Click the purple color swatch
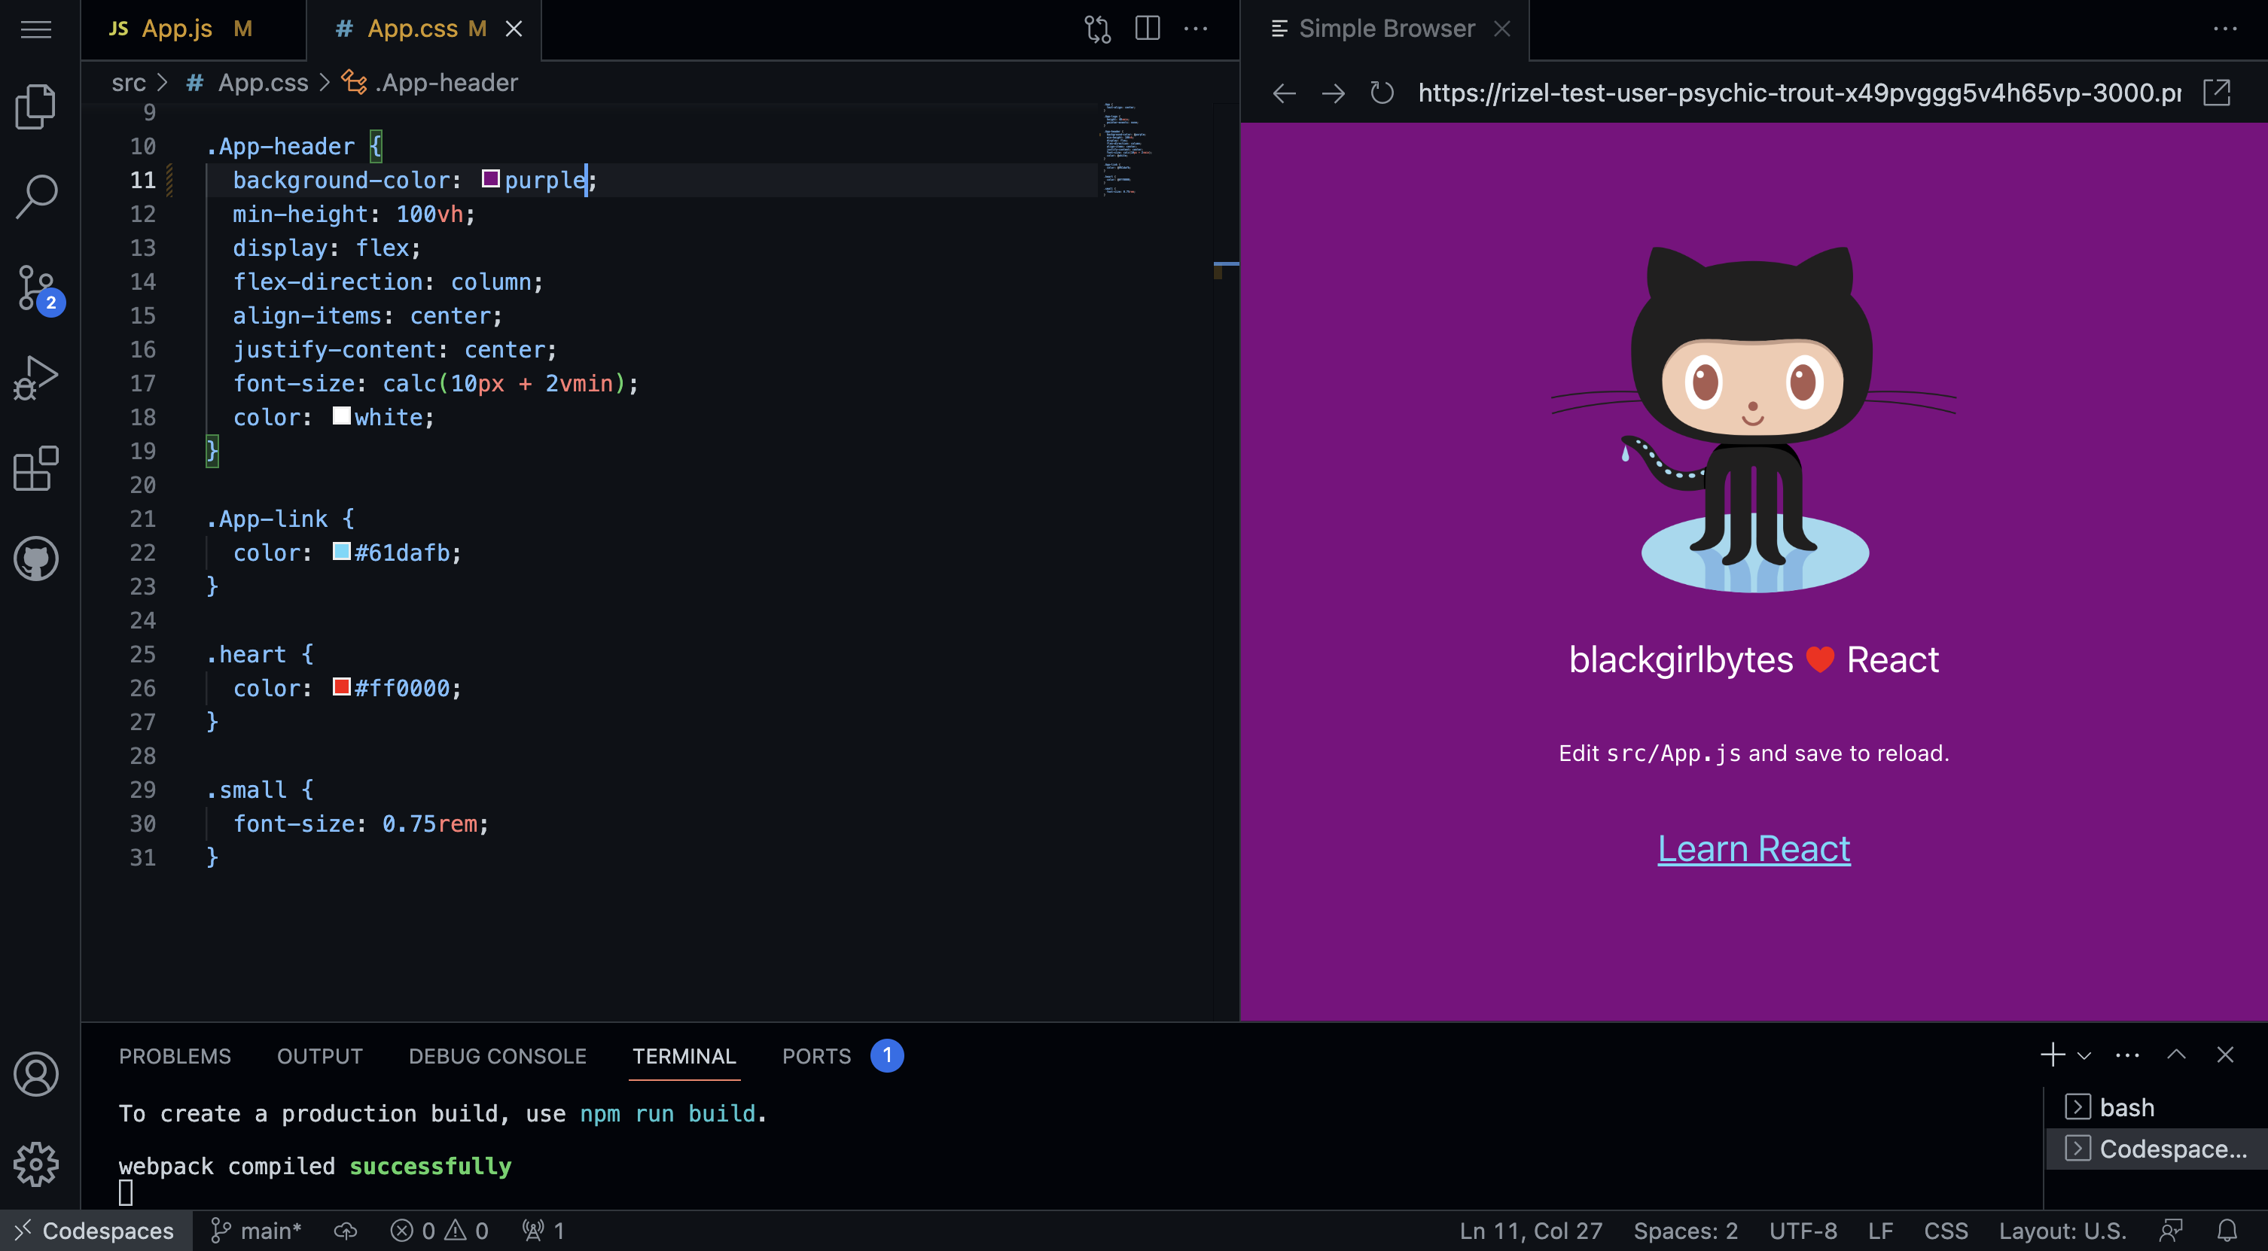The height and width of the screenshot is (1251, 2268). pyautogui.click(x=490, y=180)
